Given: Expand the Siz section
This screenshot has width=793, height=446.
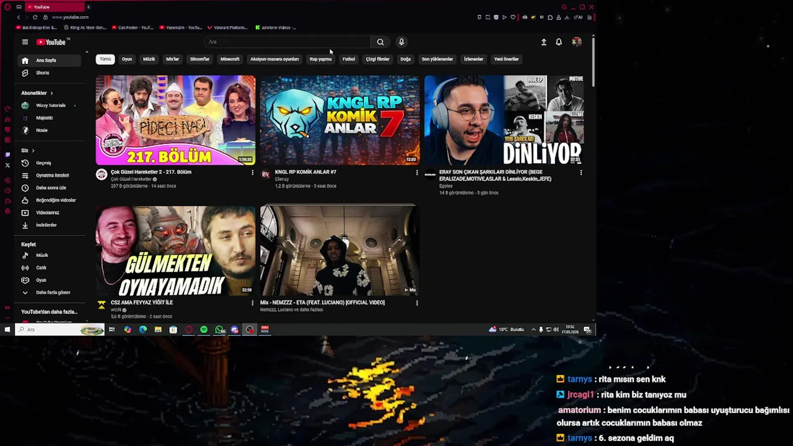Looking at the screenshot, I should pyautogui.click(x=28, y=151).
